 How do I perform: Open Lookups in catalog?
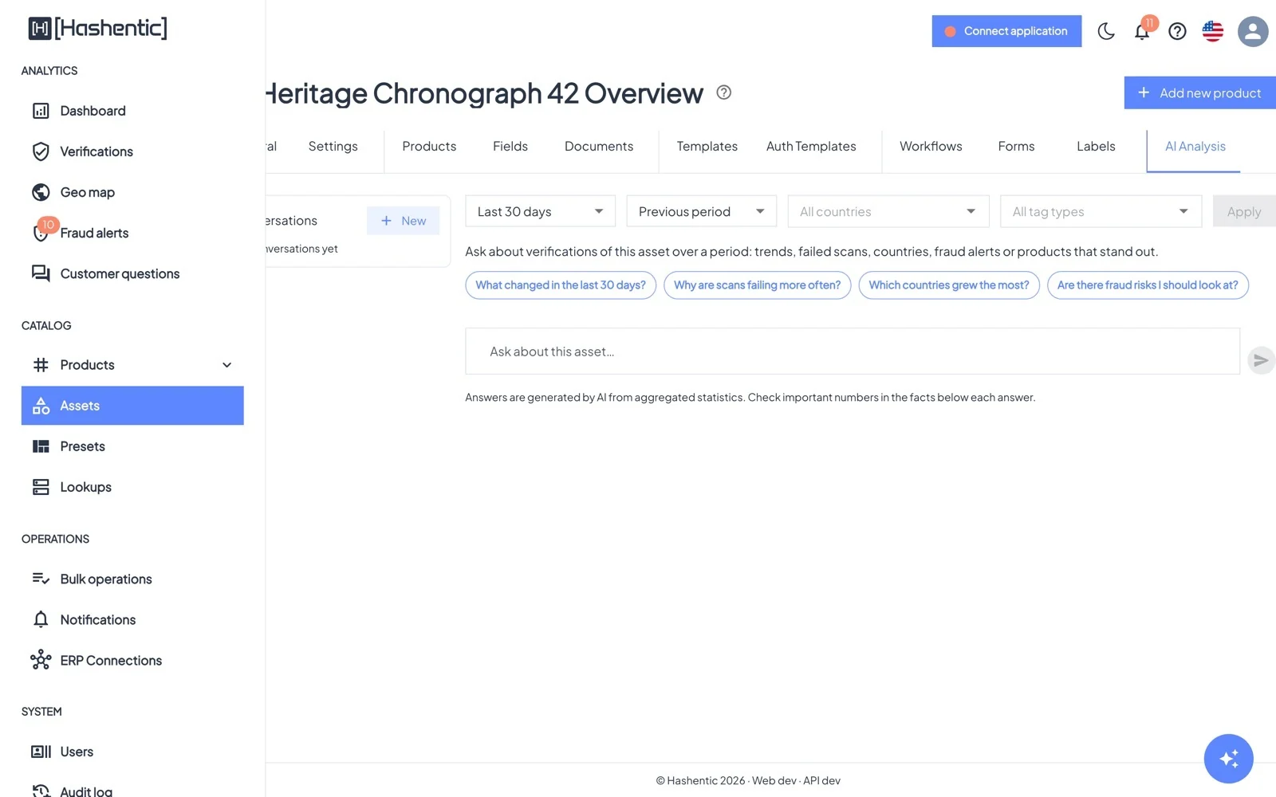coord(132,487)
